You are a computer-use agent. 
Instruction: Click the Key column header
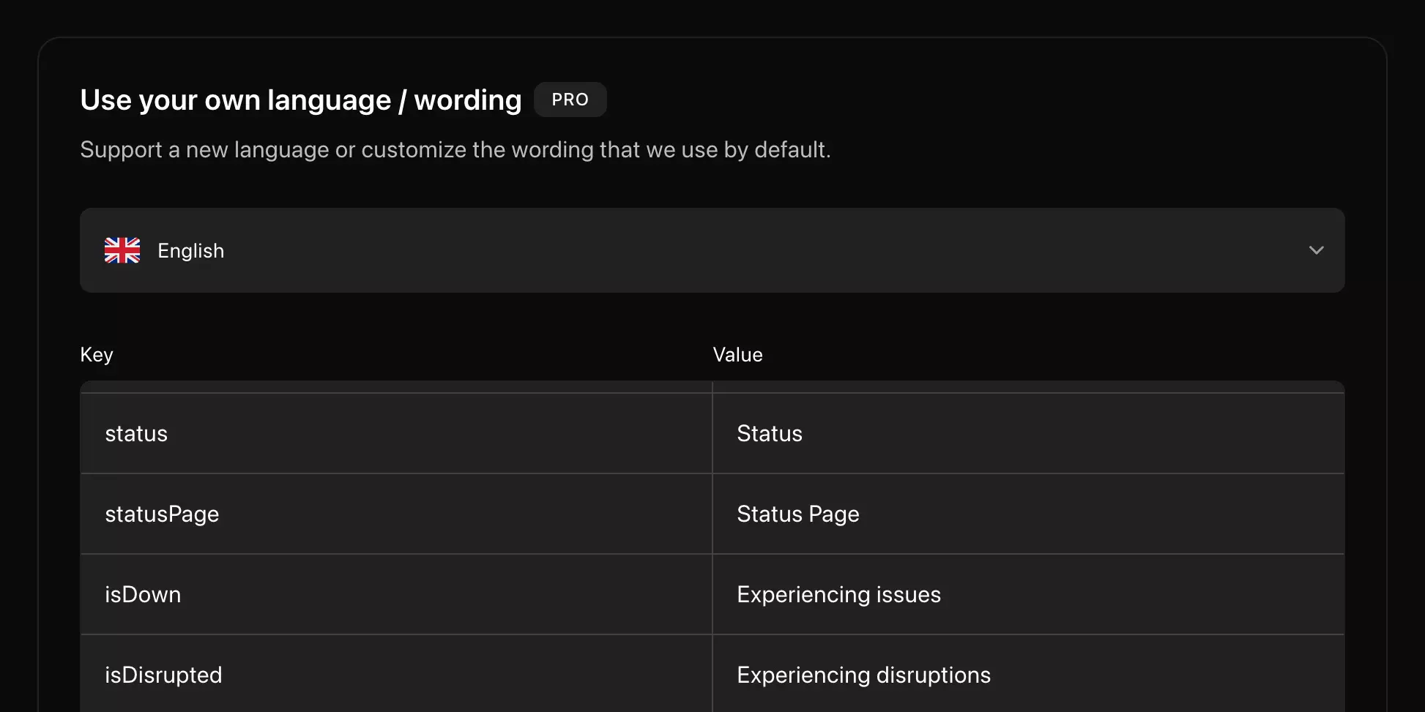[x=97, y=355]
